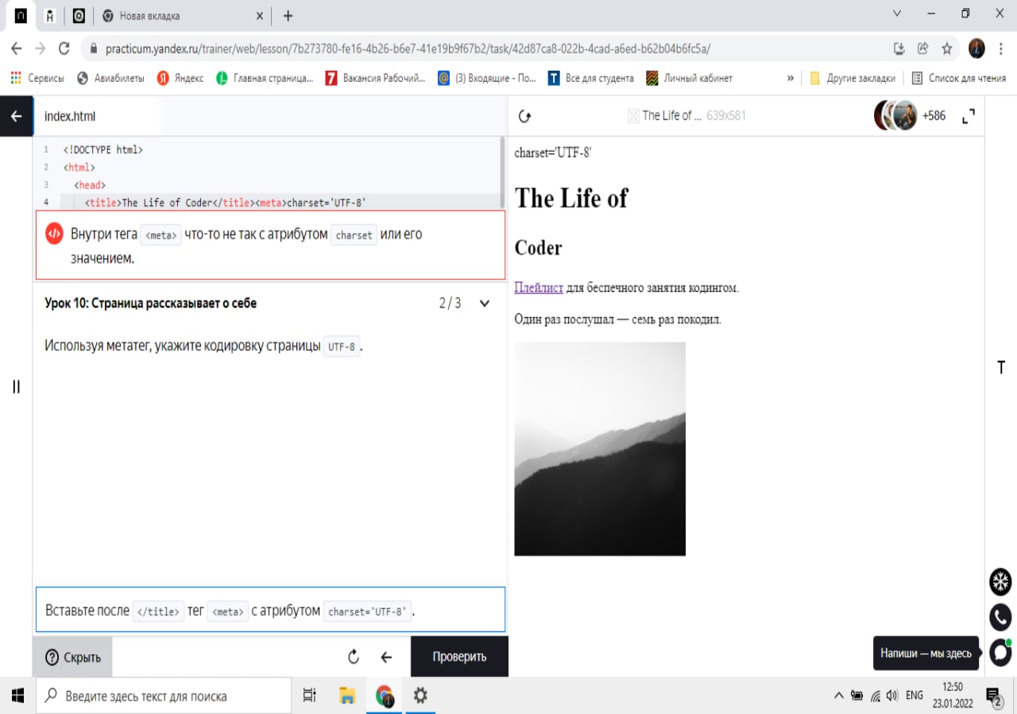The height and width of the screenshot is (714, 1017).
Task: Bookmark this page with the star icon
Action: pos(947,49)
